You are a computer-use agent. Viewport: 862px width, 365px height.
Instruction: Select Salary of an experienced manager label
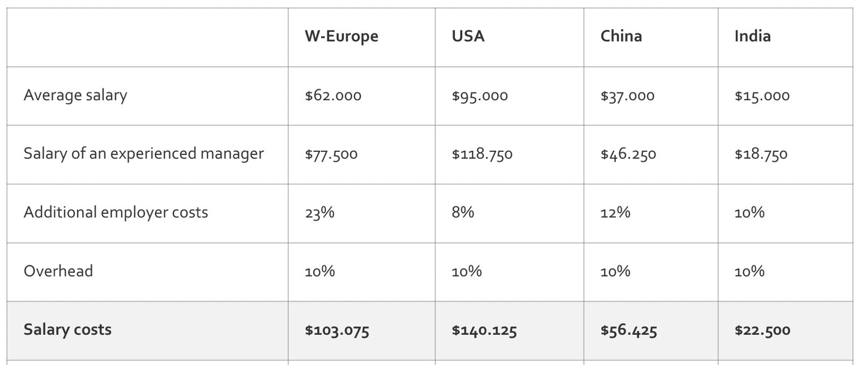pos(143,153)
